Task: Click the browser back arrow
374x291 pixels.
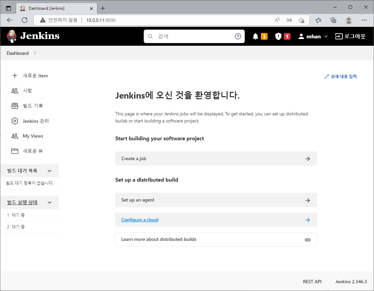Action: point(10,20)
